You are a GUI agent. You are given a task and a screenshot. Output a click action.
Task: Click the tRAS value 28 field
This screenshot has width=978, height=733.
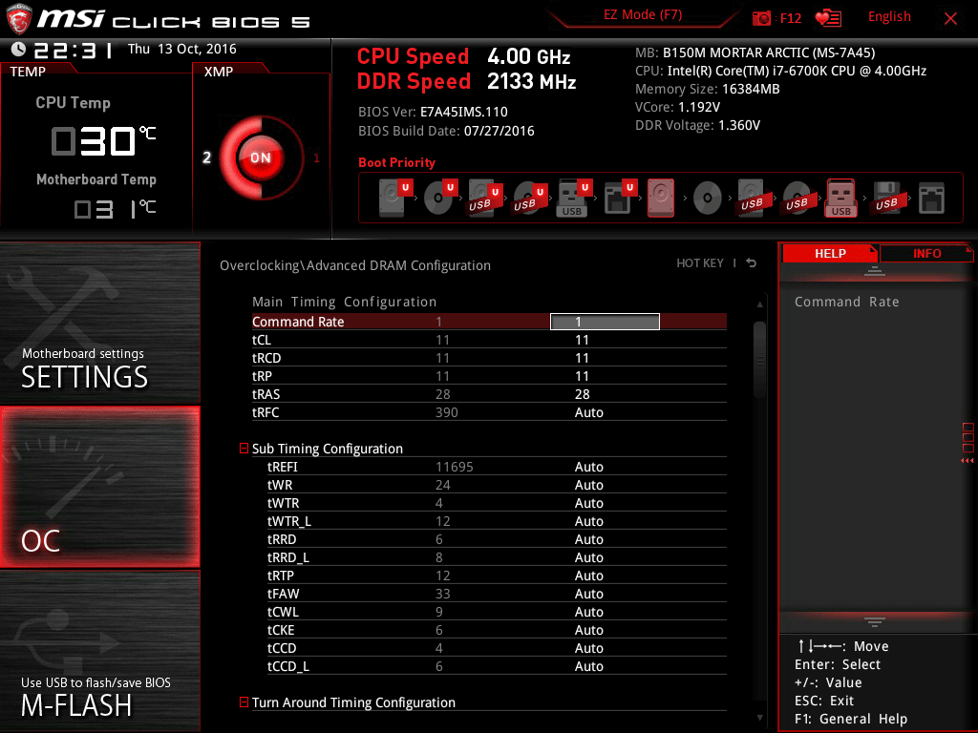coord(582,394)
